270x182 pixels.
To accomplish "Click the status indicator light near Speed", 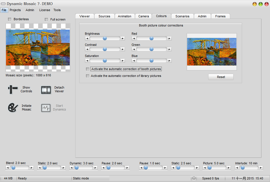I will [194, 178].
